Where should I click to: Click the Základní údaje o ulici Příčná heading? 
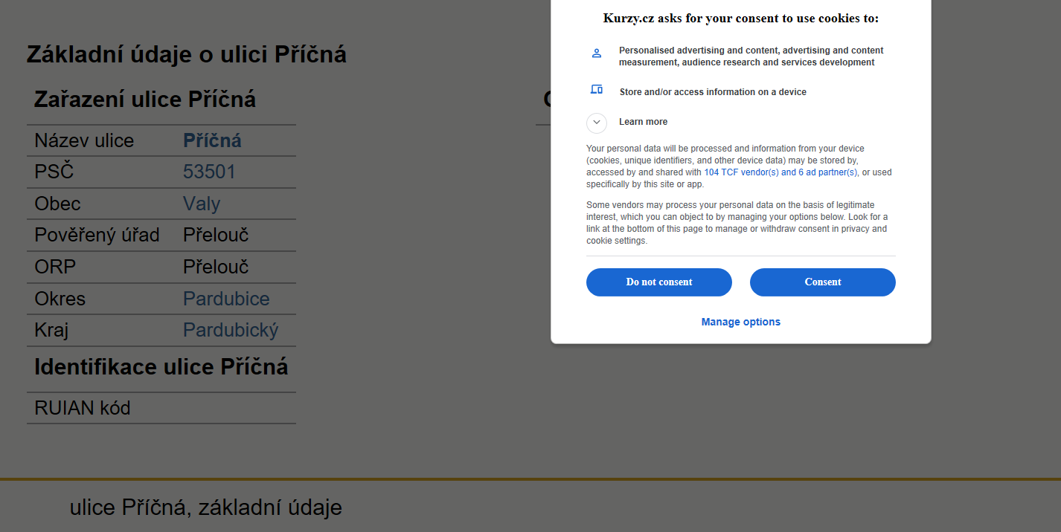pyautogui.click(x=187, y=54)
